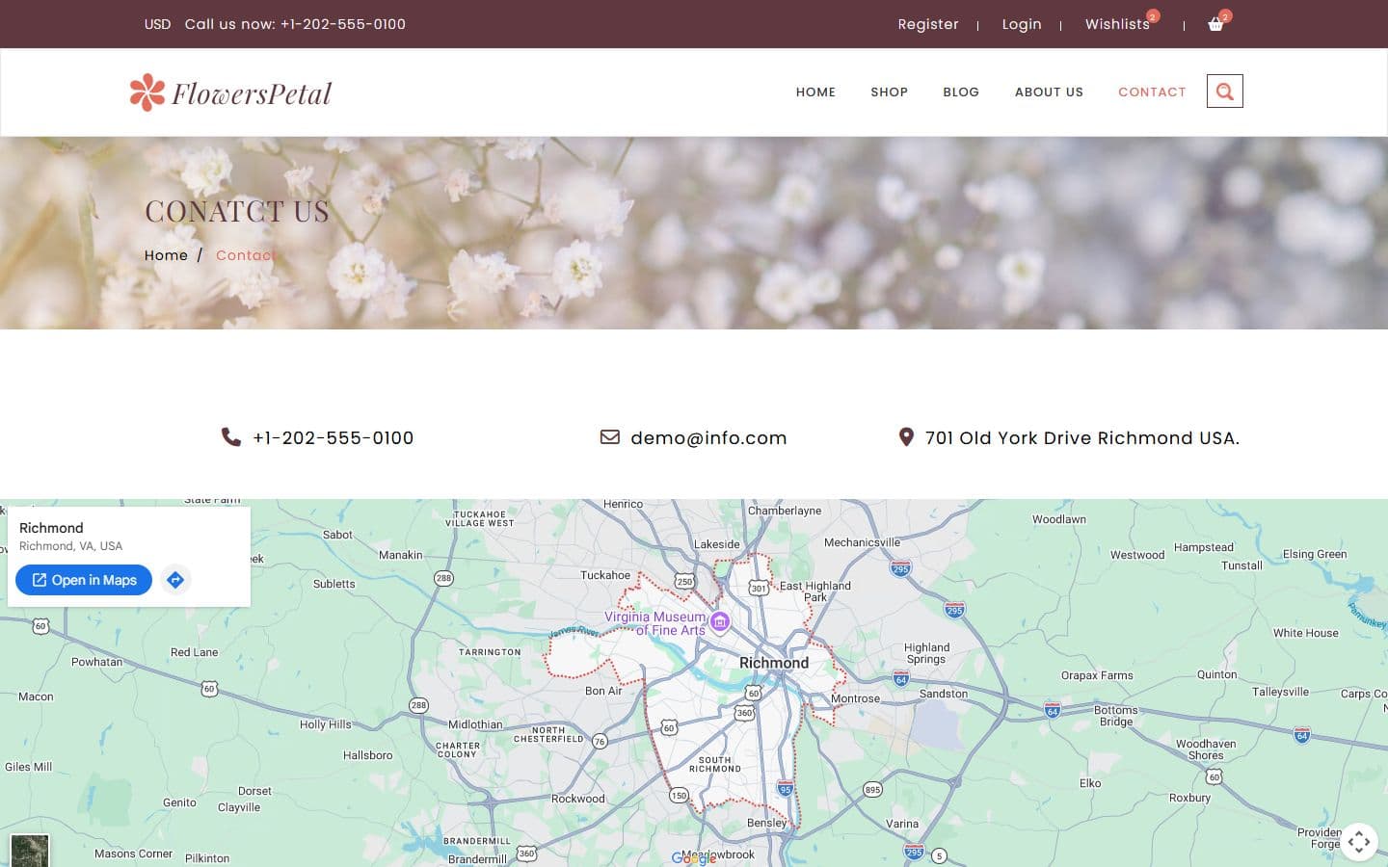The height and width of the screenshot is (867, 1388).
Task: Click the Register link
Action: 928,24
